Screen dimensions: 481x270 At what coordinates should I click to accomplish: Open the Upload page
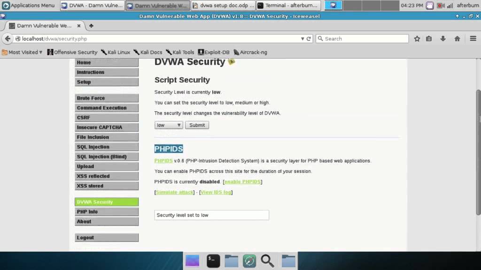[107, 166]
